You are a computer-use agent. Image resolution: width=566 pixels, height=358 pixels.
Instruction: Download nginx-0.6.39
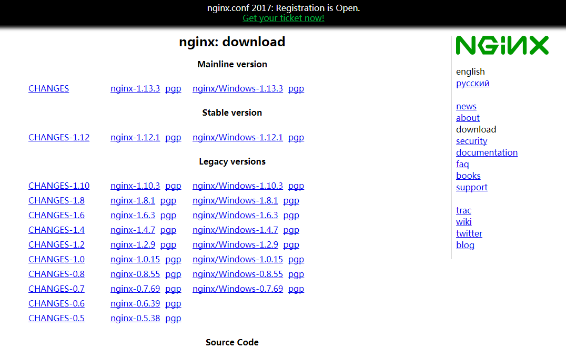click(135, 304)
